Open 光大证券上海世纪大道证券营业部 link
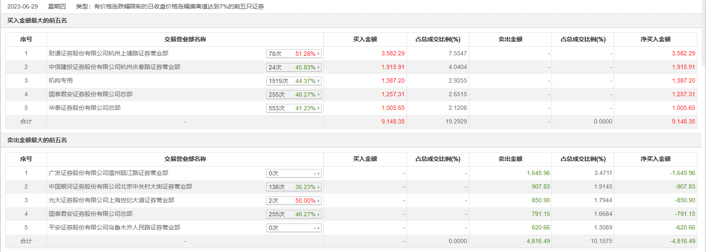The width and height of the screenshot is (706, 252). (111, 200)
